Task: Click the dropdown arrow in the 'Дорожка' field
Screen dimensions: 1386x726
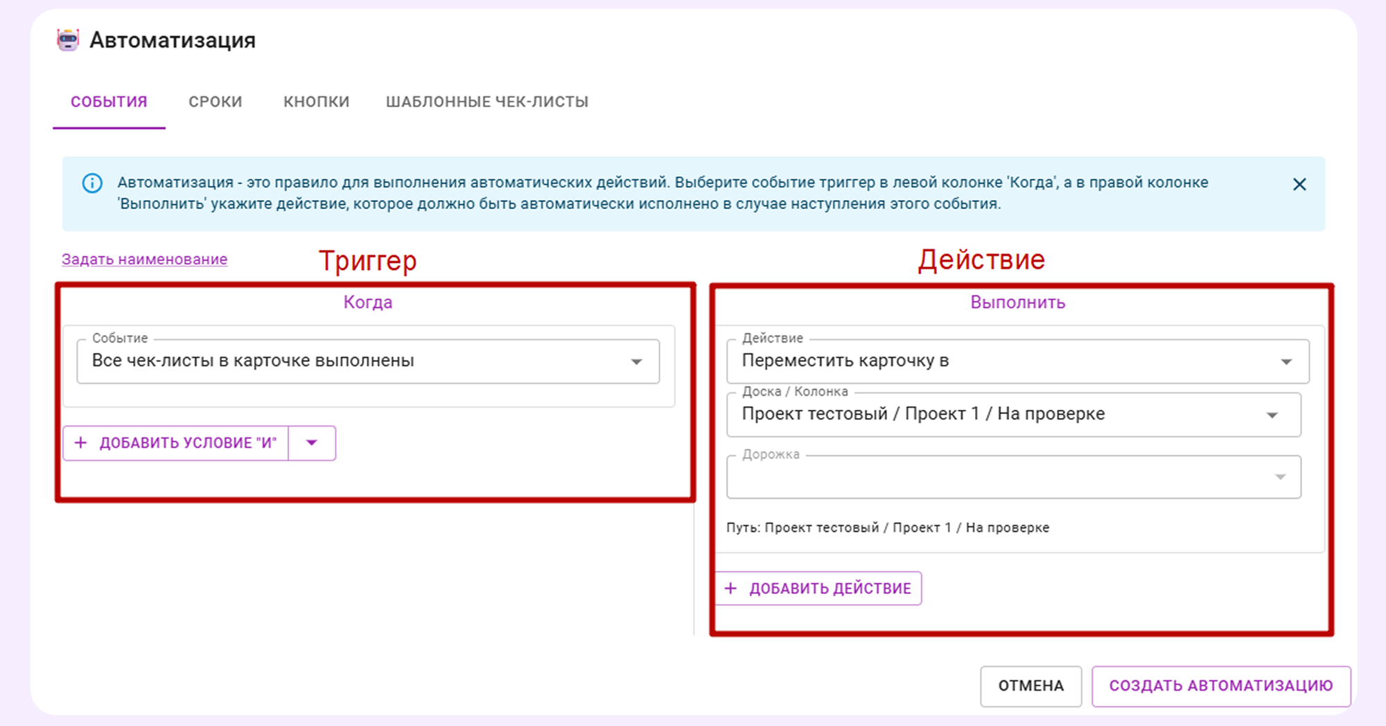Action: point(1279,476)
